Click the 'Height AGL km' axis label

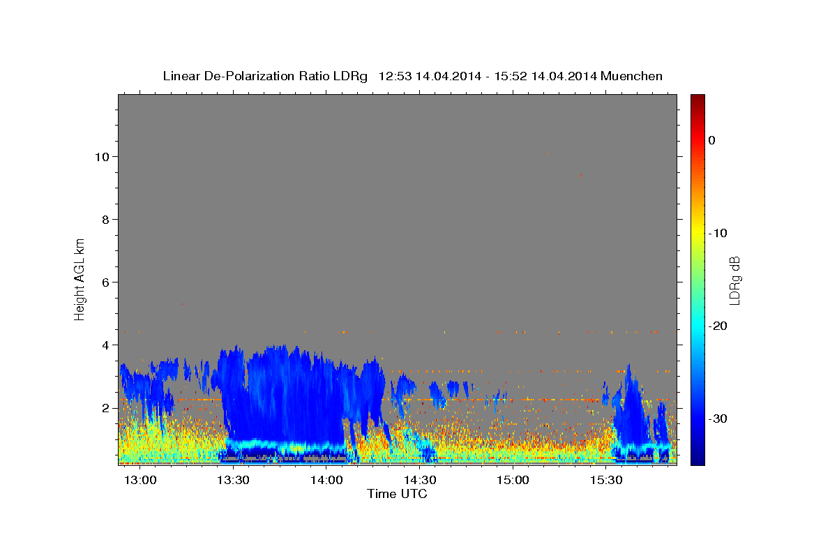coord(80,278)
